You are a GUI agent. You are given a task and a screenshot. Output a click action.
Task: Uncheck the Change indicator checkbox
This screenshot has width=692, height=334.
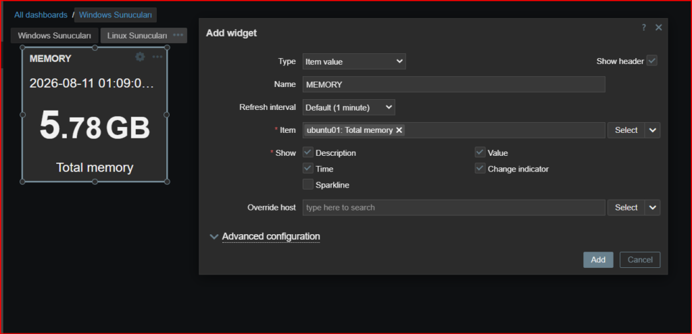point(480,168)
